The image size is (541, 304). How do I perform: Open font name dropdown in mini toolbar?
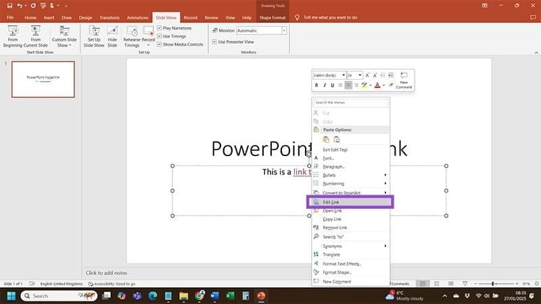[344, 75]
